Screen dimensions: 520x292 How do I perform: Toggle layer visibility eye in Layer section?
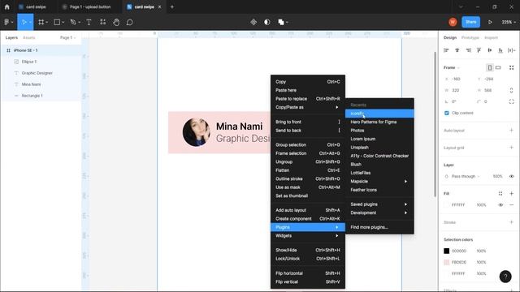[511, 177]
